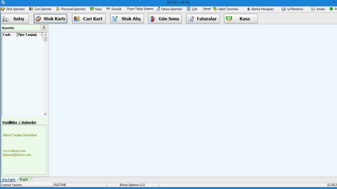
Task: Open the Stok Kartı toolbar button
Action: [x=51, y=19]
